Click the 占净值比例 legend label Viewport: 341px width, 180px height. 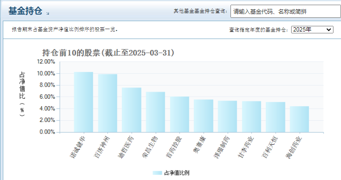(176, 173)
